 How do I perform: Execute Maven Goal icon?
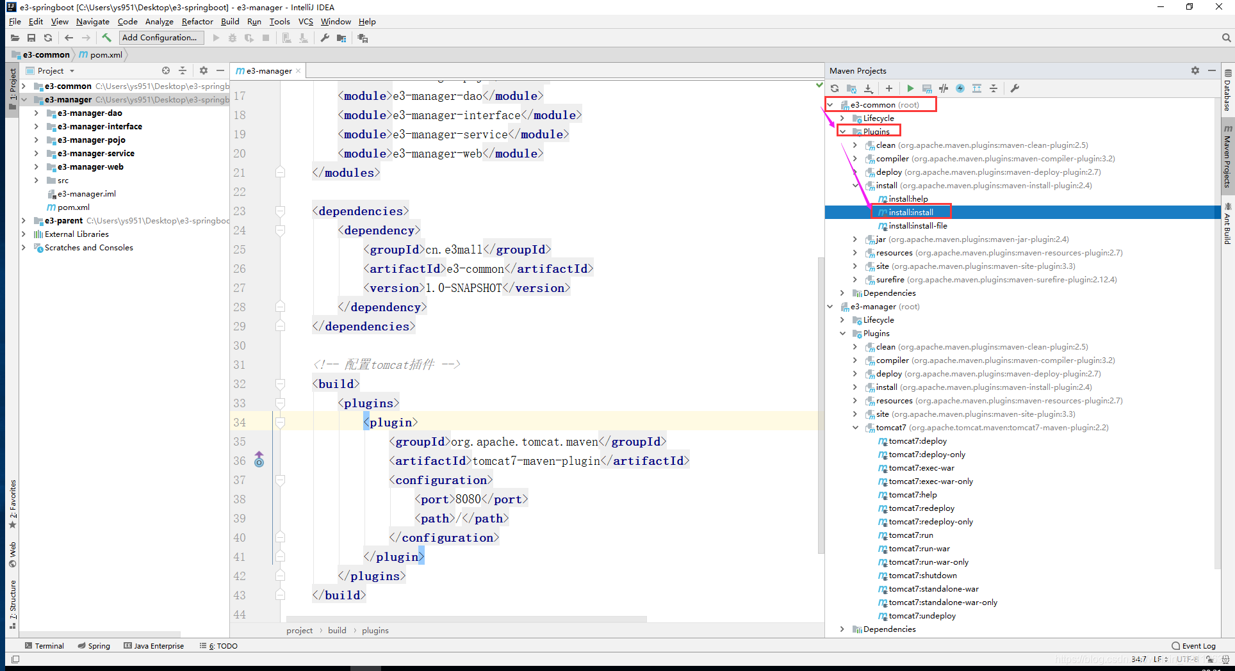coord(927,88)
